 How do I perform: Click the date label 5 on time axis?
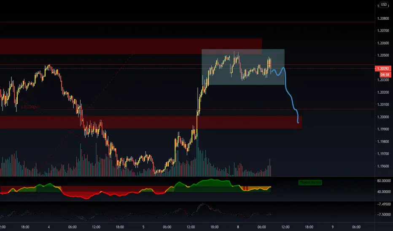[x=143, y=227]
